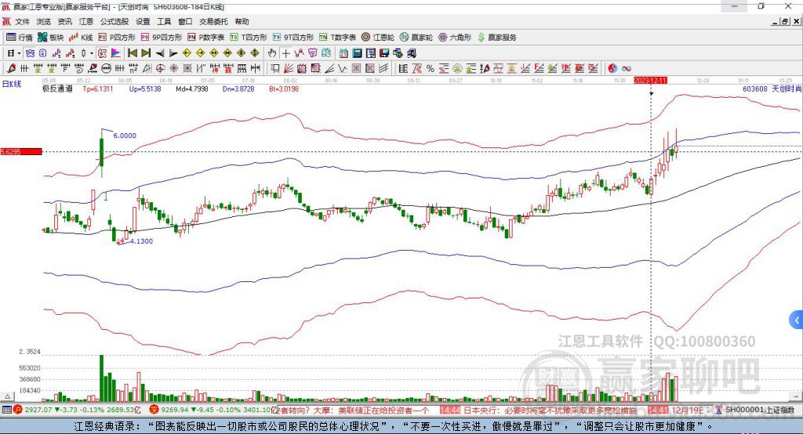Click the save diskette icon
Viewport: 803px width, 434px height.
(x=384, y=53)
